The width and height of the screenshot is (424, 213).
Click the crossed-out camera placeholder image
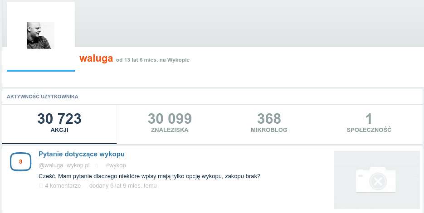[x=377, y=180]
